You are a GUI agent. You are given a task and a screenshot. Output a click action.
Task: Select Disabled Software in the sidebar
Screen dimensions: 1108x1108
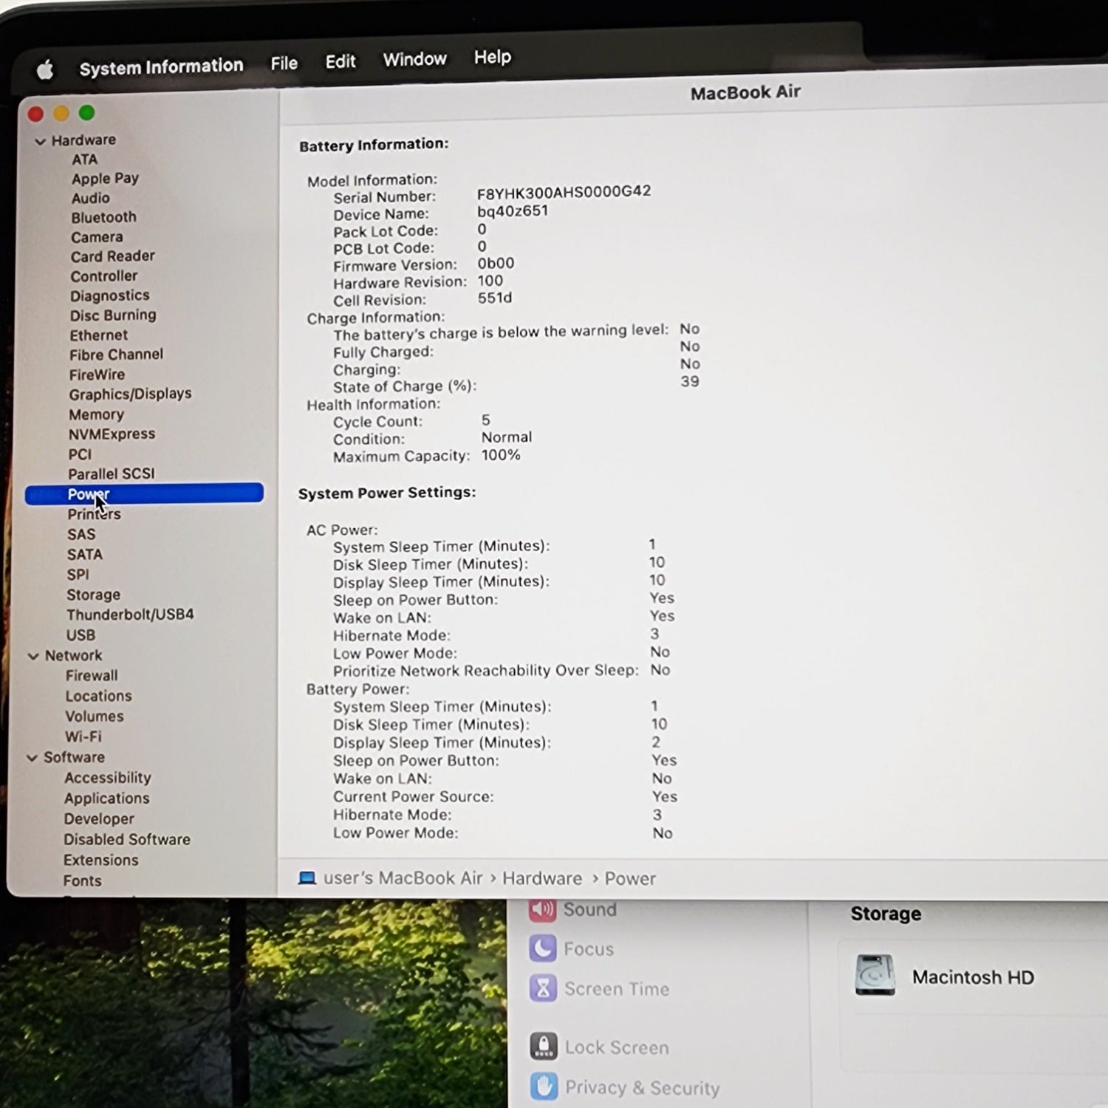click(126, 840)
